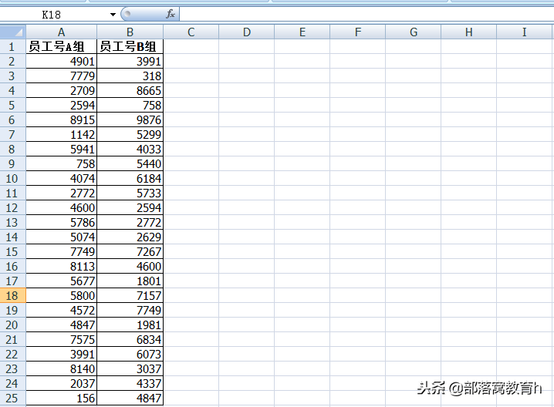Click cell containing 8915
Viewport: 554px width, 407px height.
click(x=62, y=120)
